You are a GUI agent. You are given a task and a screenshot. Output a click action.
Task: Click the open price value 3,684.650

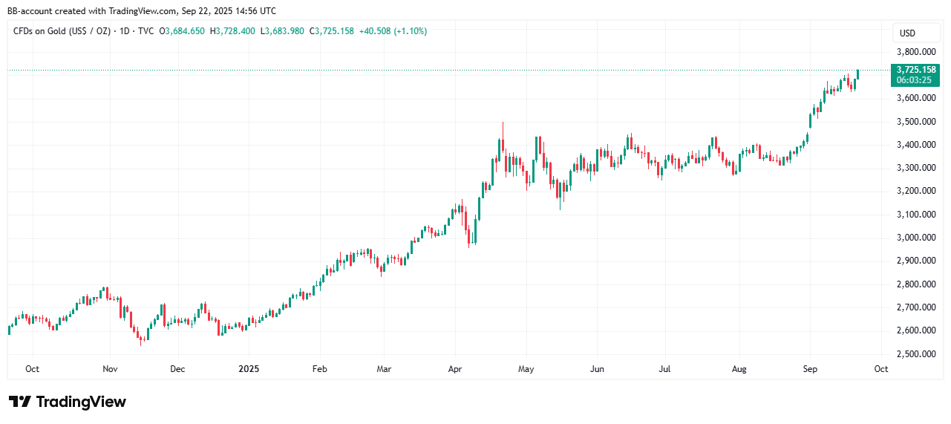click(x=188, y=31)
